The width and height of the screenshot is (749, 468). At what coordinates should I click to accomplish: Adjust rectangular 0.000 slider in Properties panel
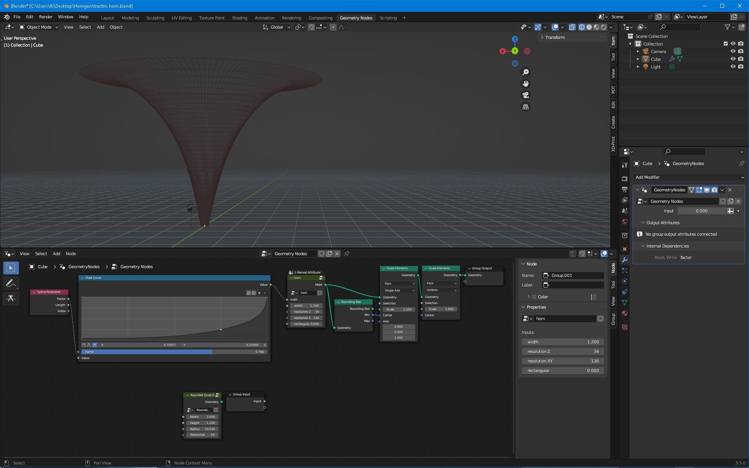(563, 371)
